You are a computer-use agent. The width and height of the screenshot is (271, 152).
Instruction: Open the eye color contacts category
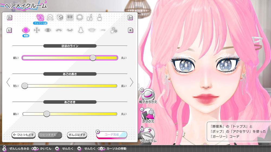coord(60,18)
